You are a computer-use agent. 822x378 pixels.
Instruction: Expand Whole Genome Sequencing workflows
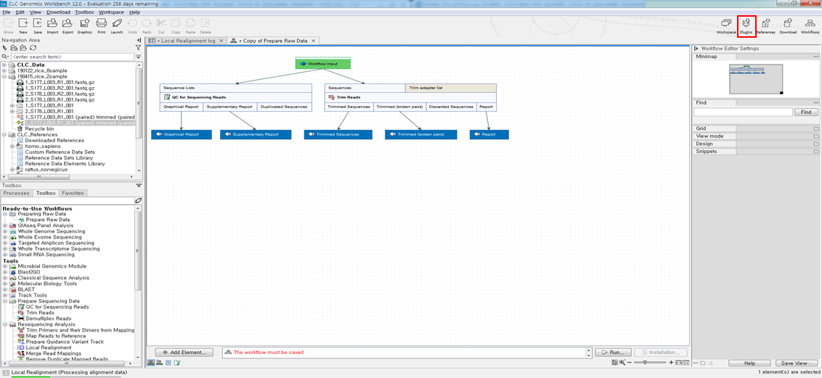click(x=4, y=231)
